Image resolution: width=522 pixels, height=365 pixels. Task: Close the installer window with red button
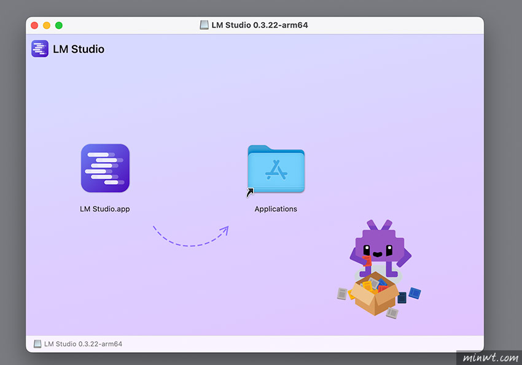[x=34, y=26]
